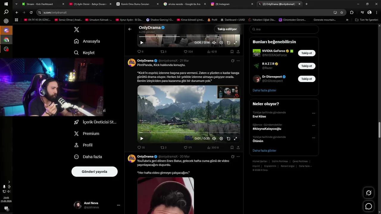Click the X logo in the sidebar
This screenshot has width=381, height=214.
pyautogui.click(x=76, y=29)
